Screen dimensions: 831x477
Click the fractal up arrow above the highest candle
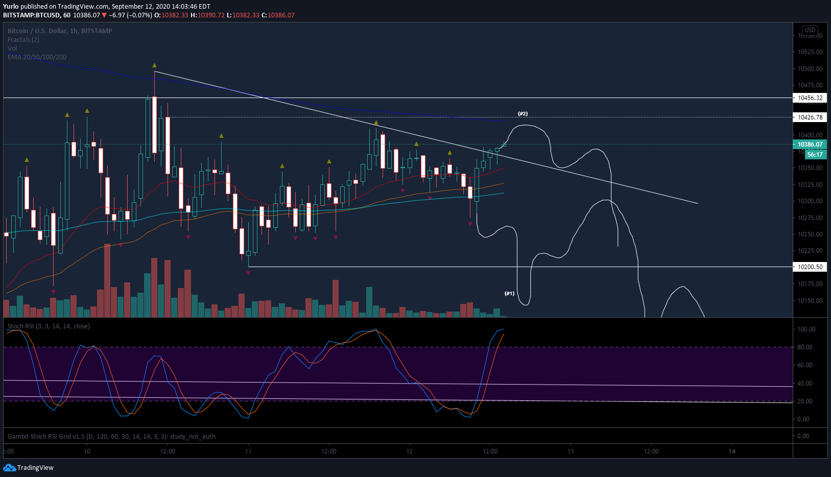(x=154, y=65)
